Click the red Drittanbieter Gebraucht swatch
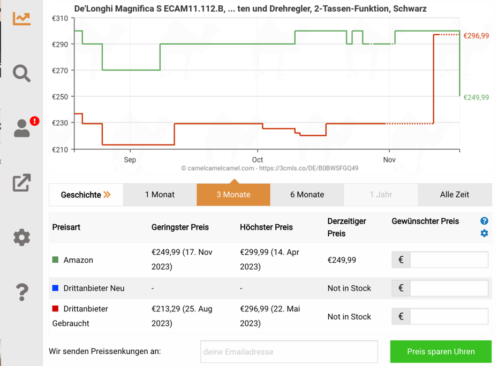The image size is (498, 366). point(55,309)
